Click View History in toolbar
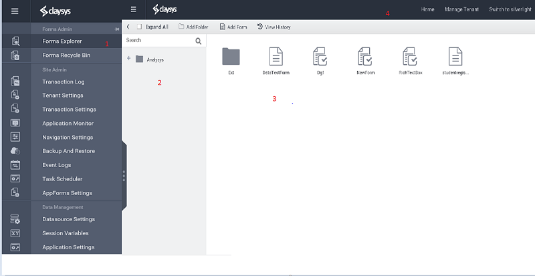The image size is (535, 276). point(274,27)
